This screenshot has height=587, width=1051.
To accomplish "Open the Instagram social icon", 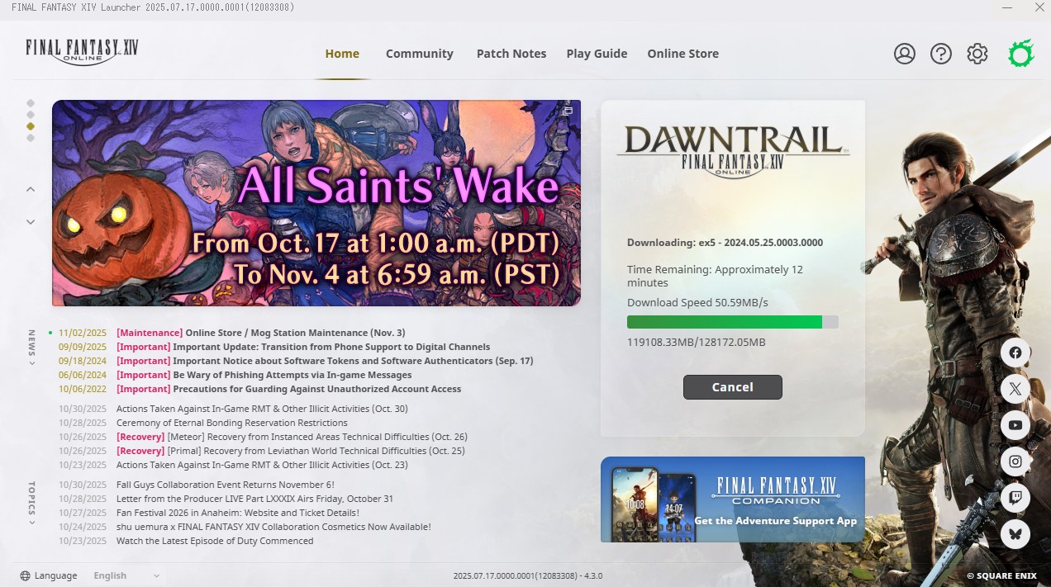I will pos(1015,462).
